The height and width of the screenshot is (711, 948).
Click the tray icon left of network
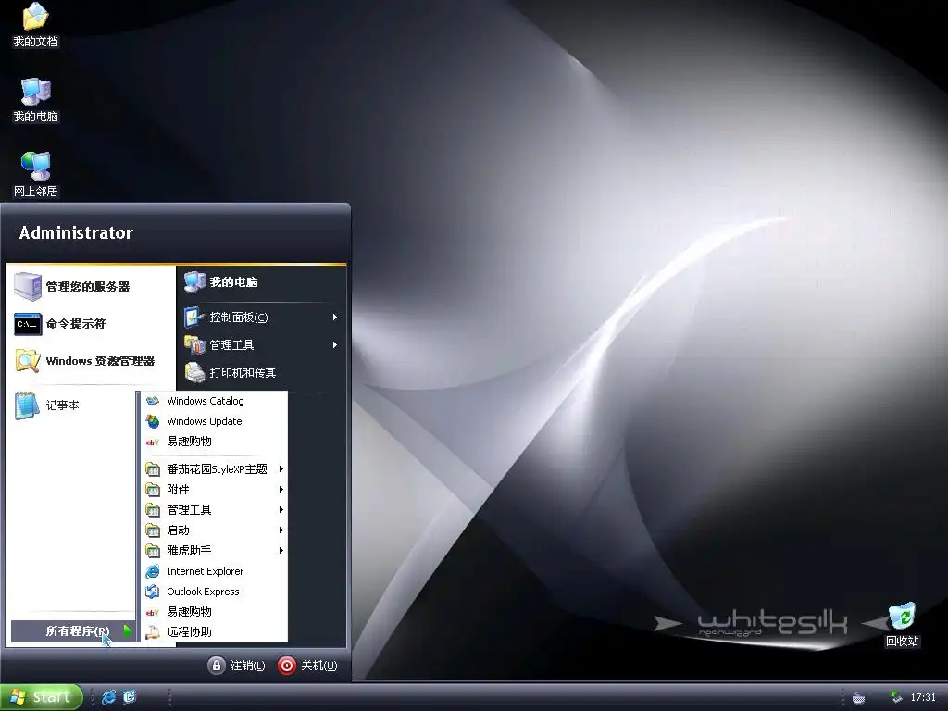click(858, 698)
